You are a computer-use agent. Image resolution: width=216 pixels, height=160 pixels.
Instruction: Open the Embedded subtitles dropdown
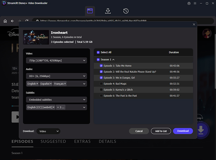56,99
